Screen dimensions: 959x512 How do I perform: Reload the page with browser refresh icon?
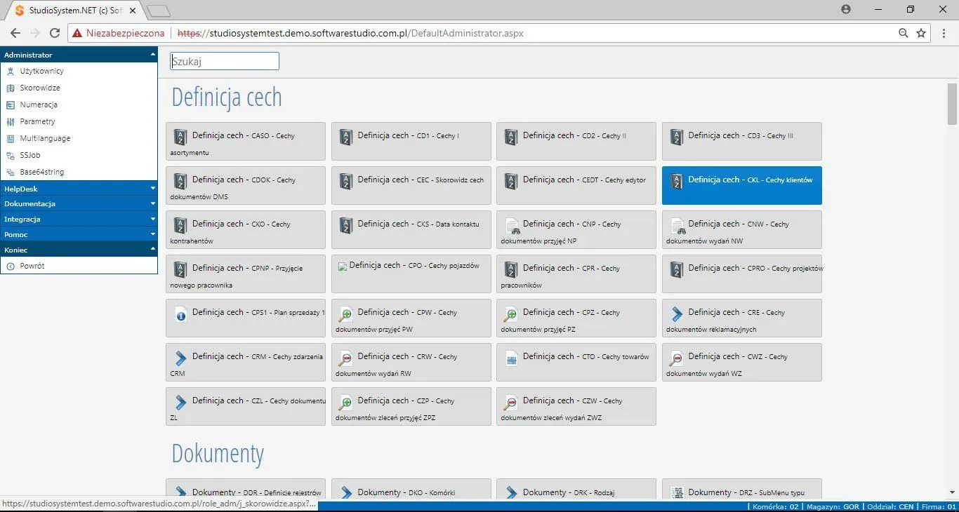pos(55,33)
